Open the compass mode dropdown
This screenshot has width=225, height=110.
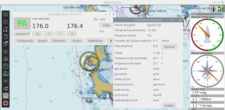[22, 34]
